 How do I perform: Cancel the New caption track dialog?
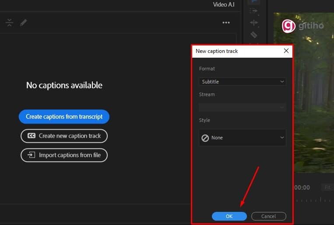click(x=269, y=216)
